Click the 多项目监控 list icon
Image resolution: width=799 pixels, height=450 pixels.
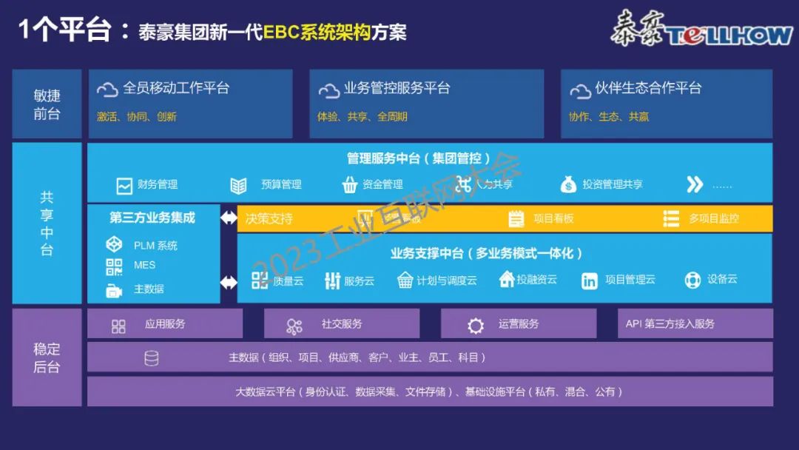(x=671, y=218)
